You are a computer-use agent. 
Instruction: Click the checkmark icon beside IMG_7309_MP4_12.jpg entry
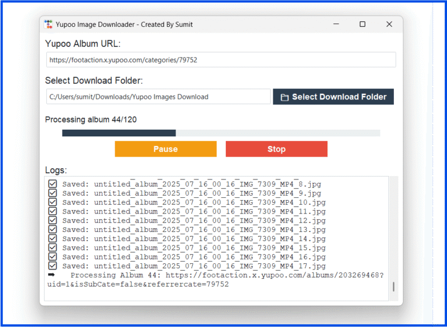pyautogui.click(x=52, y=220)
